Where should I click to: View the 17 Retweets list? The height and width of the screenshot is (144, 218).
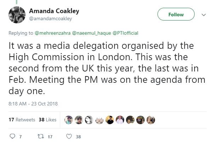22,120
